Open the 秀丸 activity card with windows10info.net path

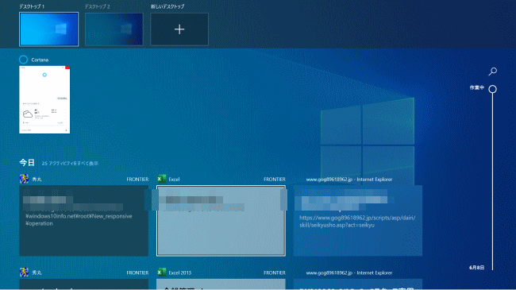(84, 220)
